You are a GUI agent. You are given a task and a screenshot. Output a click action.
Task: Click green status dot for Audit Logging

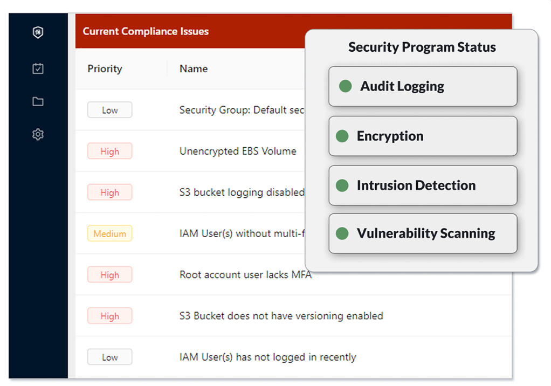pos(345,86)
